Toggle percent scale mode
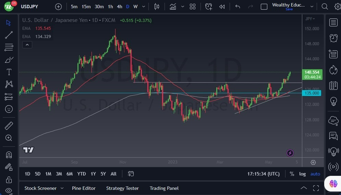This screenshot has height=195, width=341. (x=292, y=174)
